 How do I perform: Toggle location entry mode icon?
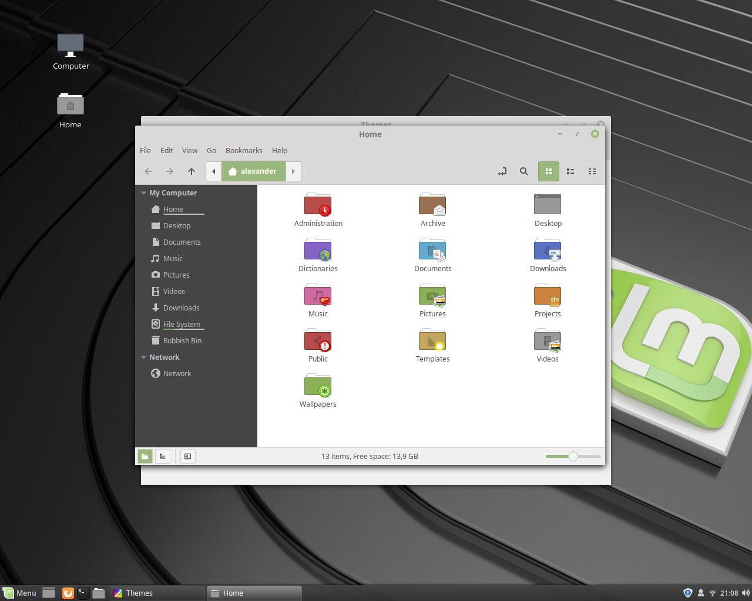click(502, 171)
